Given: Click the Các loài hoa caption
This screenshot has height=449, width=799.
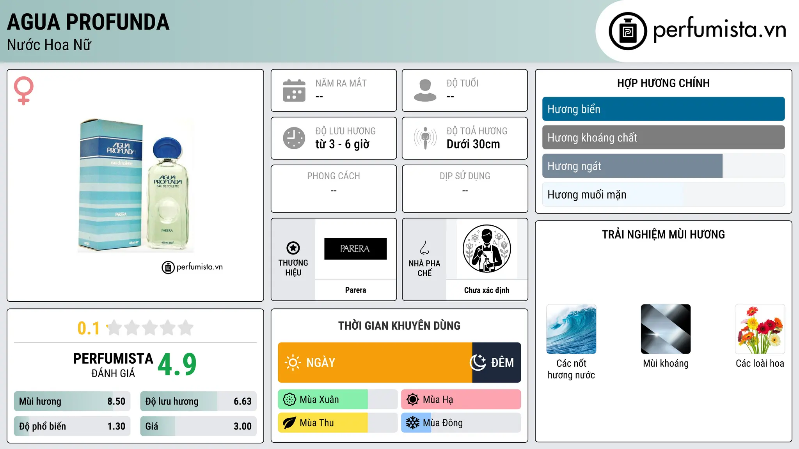Looking at the screenshot, I should (x=760, y=363).
